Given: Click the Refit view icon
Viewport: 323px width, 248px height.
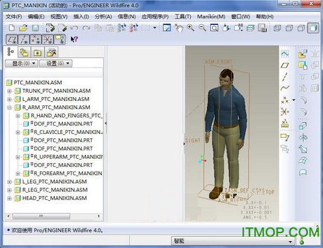Looking at the screenshot, I should point(214,27).
